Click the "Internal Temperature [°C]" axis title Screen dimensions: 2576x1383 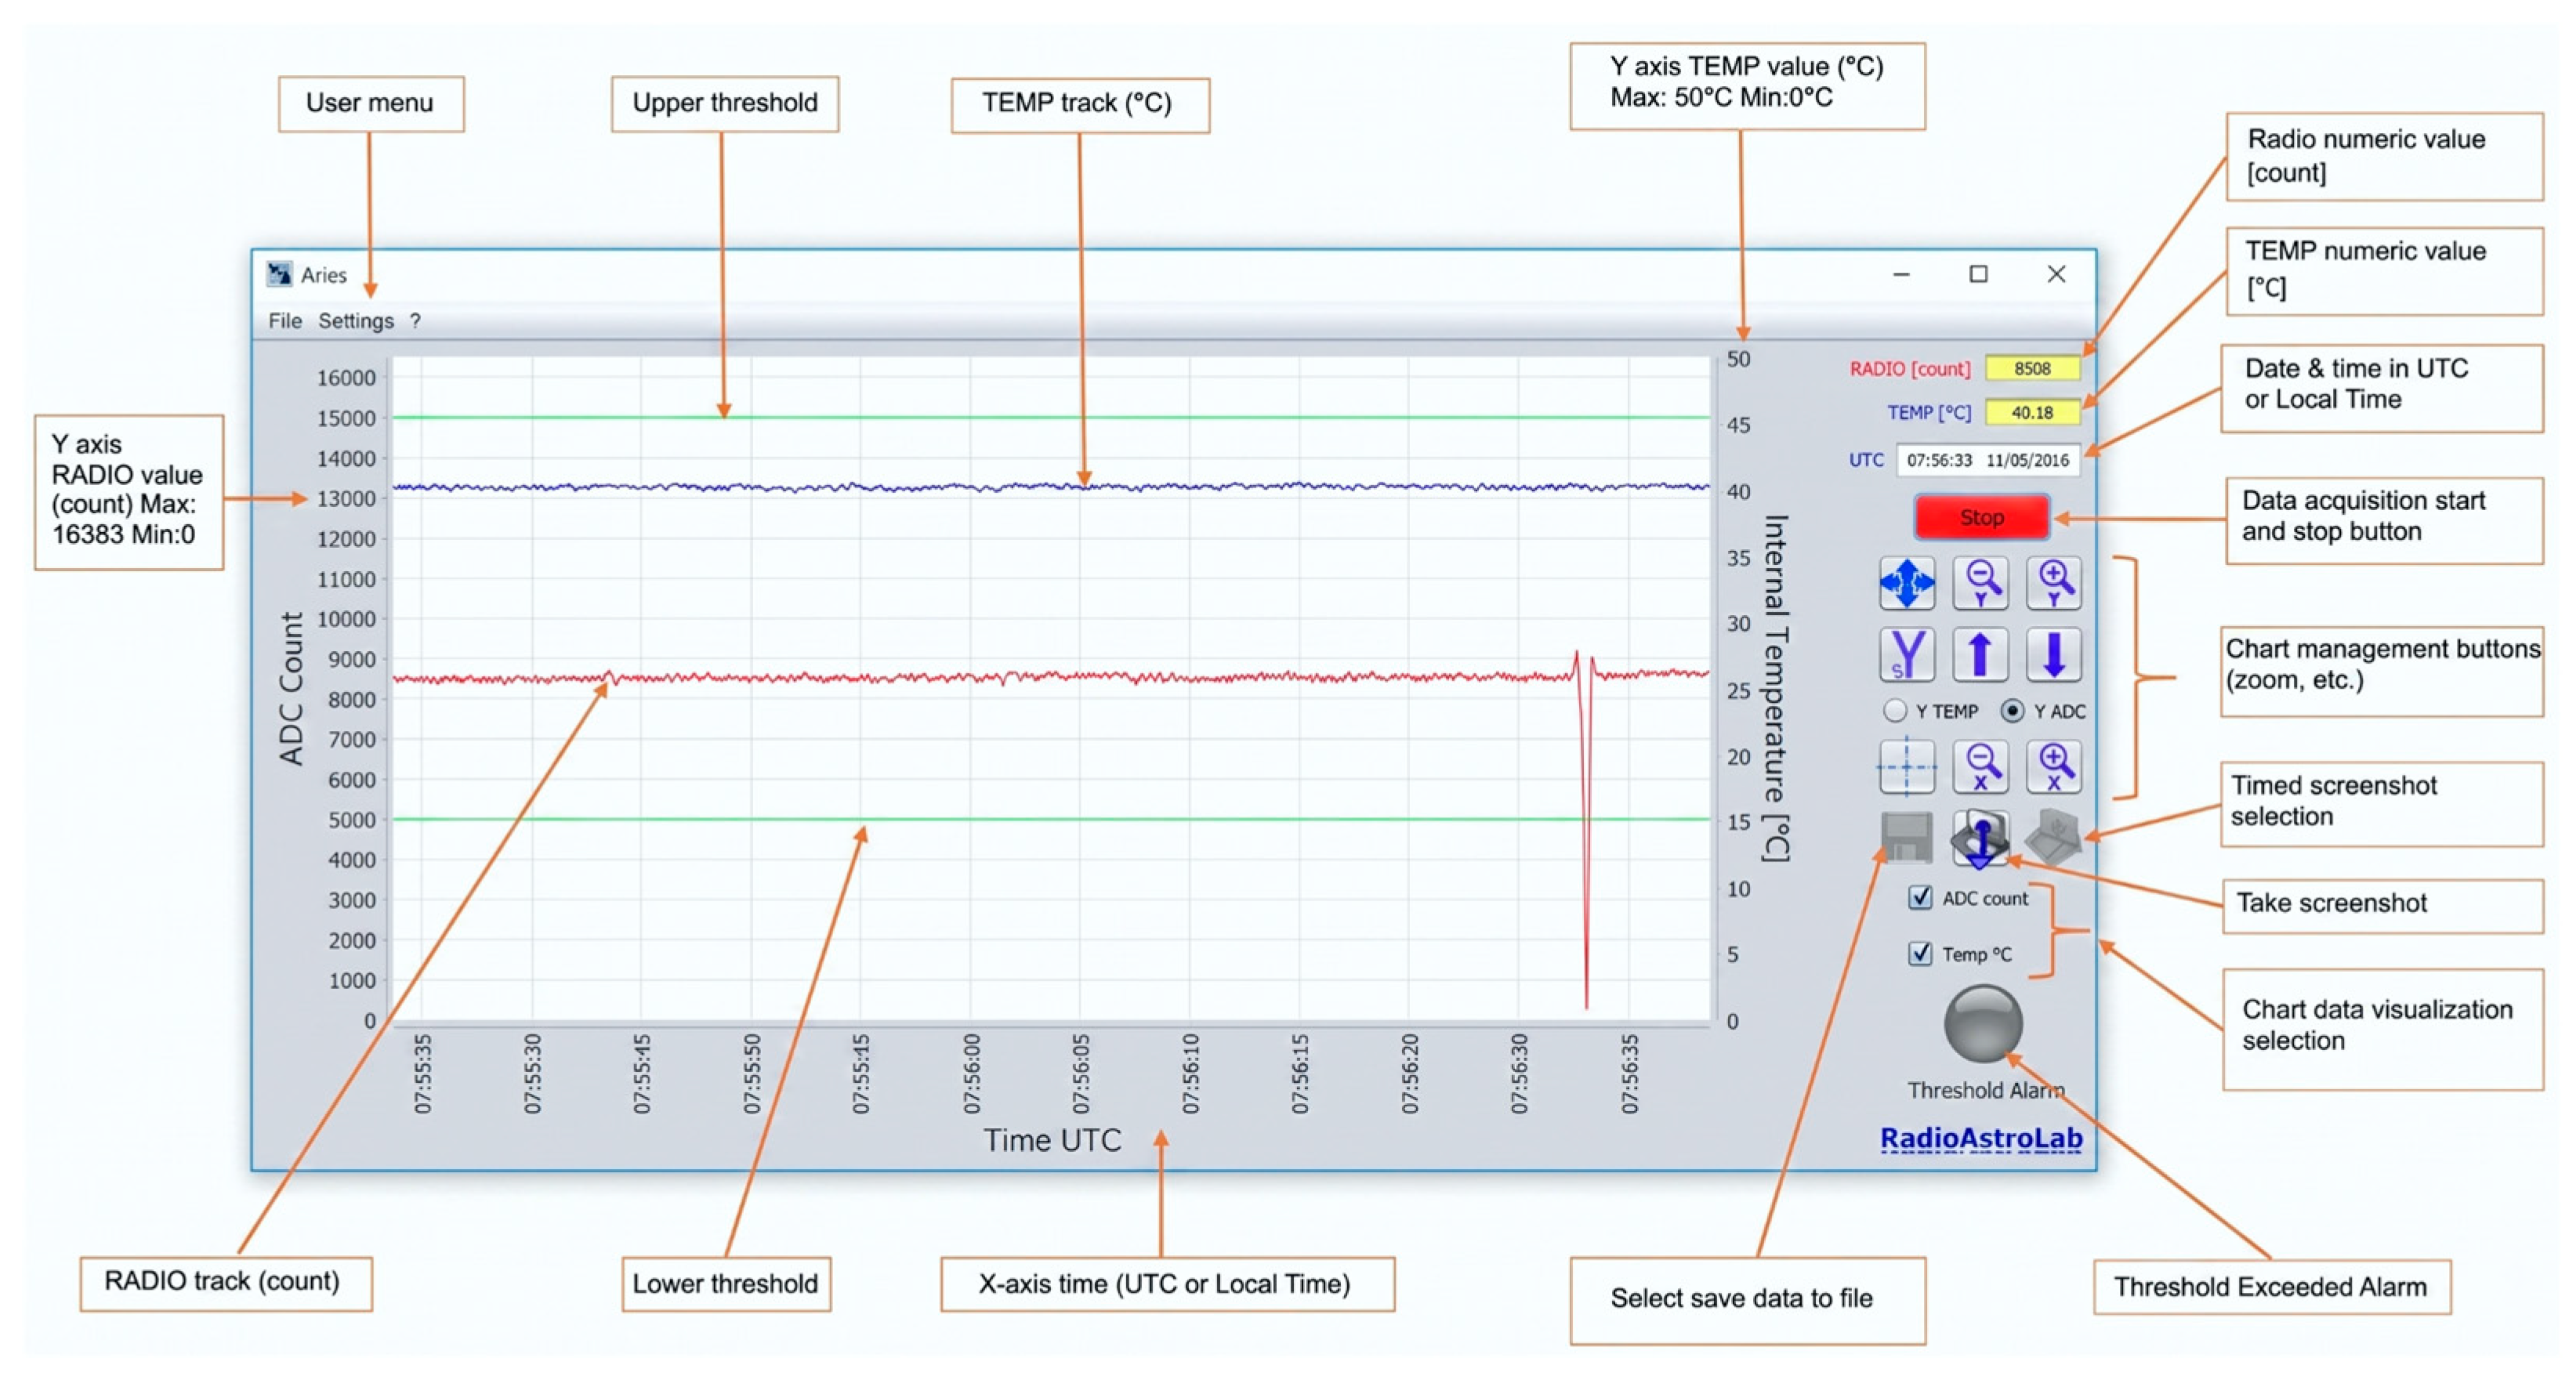1776,688
